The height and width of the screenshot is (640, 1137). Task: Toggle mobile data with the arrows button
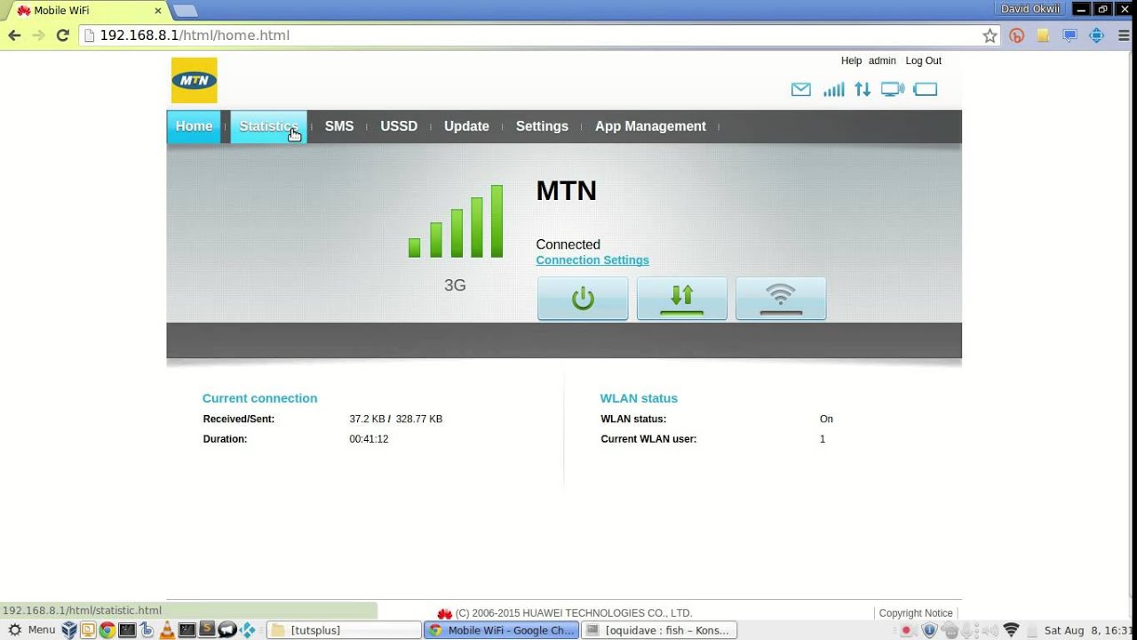tap(681, 298)
